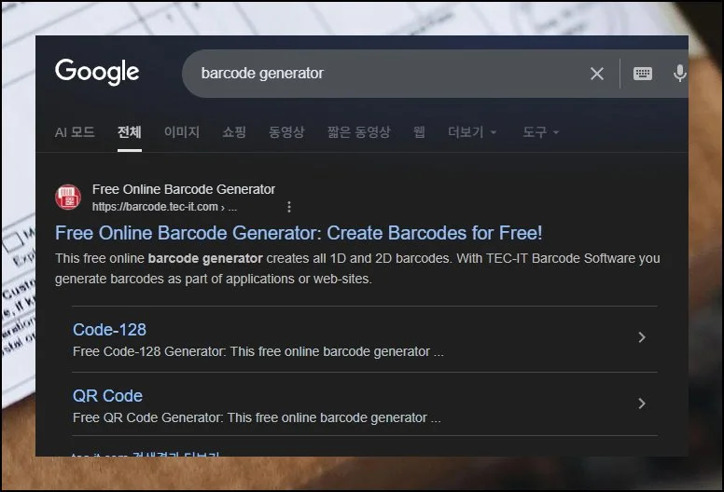
Task: Open the 짧은 동영상 tab
Action: [358, 132]
